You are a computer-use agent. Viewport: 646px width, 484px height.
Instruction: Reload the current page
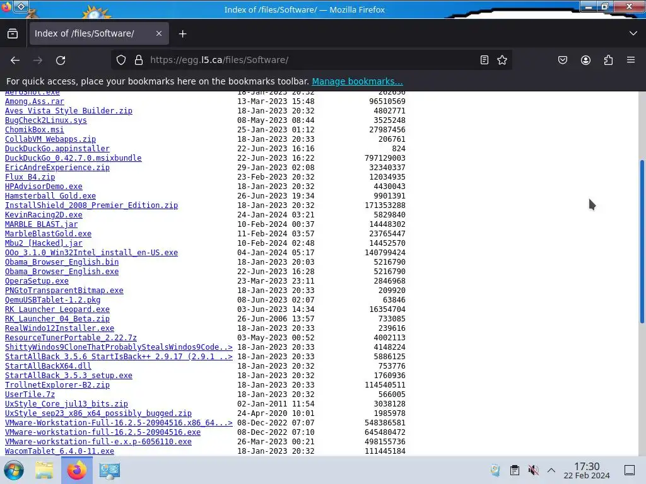(61, 60)
